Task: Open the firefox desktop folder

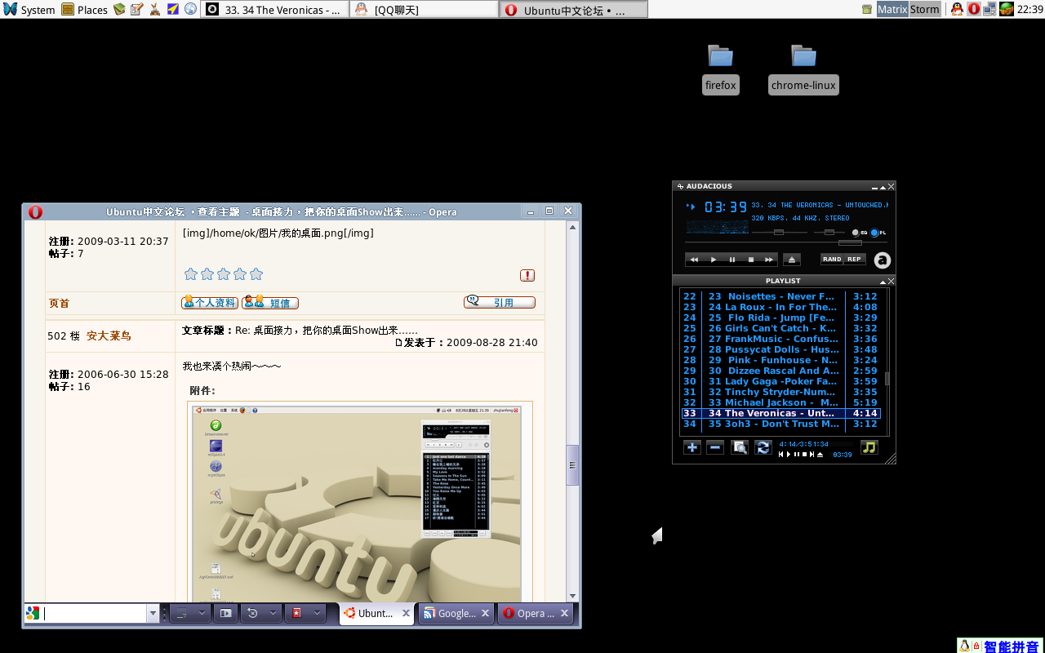Action: tap(720, 69)
